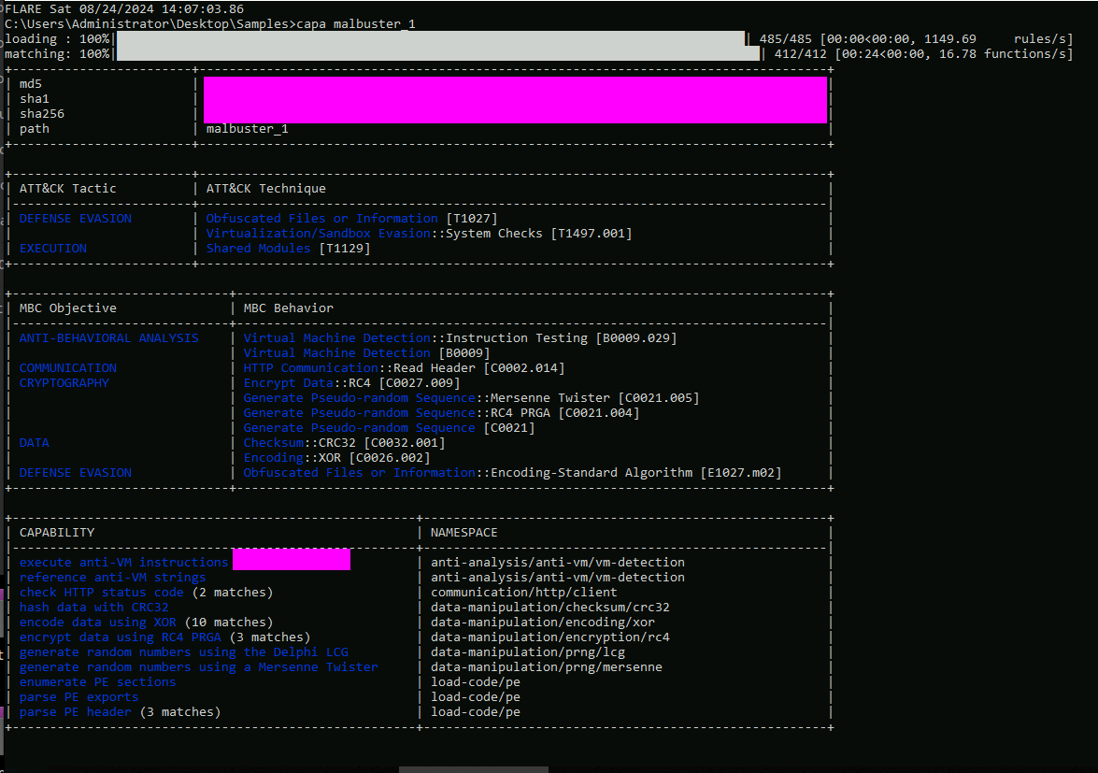Click Mersenne Twister random numbers capability
Viewport: 1098px width, 773px height.
pos(198,667)
